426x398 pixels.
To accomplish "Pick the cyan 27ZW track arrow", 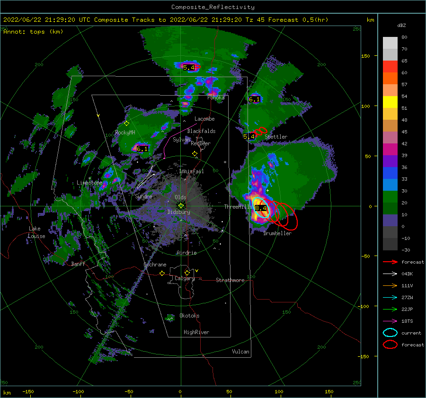I will pyautogui.click(x=390, y=298).
